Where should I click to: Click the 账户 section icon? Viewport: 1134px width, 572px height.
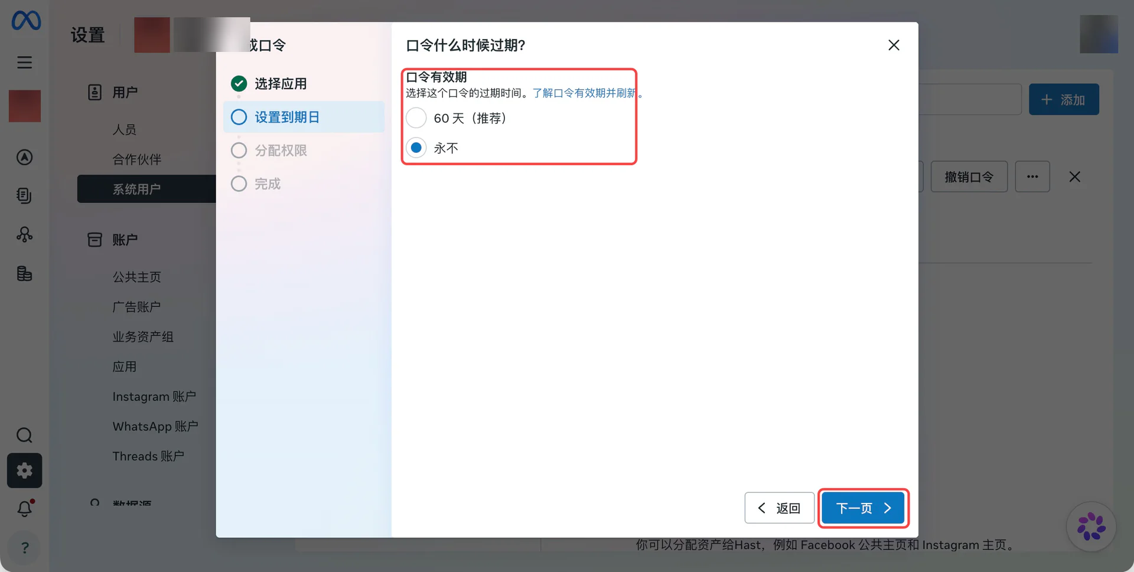coord(94,240)
